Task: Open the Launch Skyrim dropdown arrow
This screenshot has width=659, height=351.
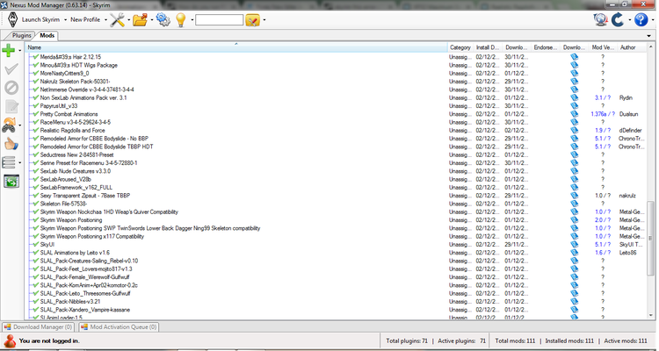Action: click(x=65, y=19)
